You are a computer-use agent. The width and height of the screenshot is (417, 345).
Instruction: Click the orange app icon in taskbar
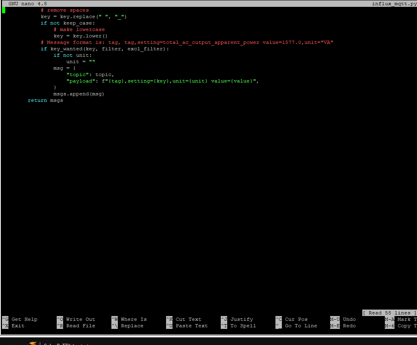coord(33,343)
